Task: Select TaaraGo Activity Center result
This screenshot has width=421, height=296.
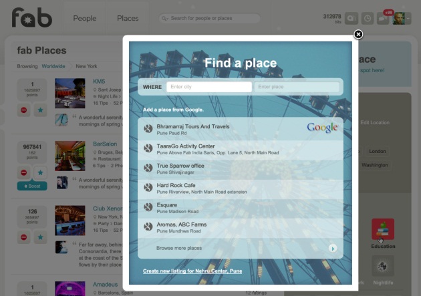Action: pyautogui.click(x=241, y=149)
